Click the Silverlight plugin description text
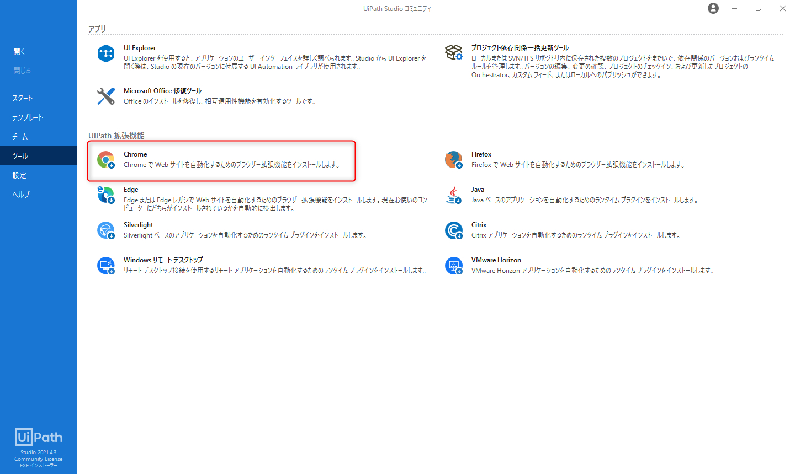The width and height of the screenshot is (795, 474). click(246, 235)
